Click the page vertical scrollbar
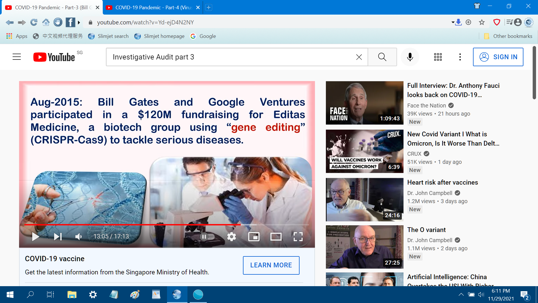 (534, 73)
